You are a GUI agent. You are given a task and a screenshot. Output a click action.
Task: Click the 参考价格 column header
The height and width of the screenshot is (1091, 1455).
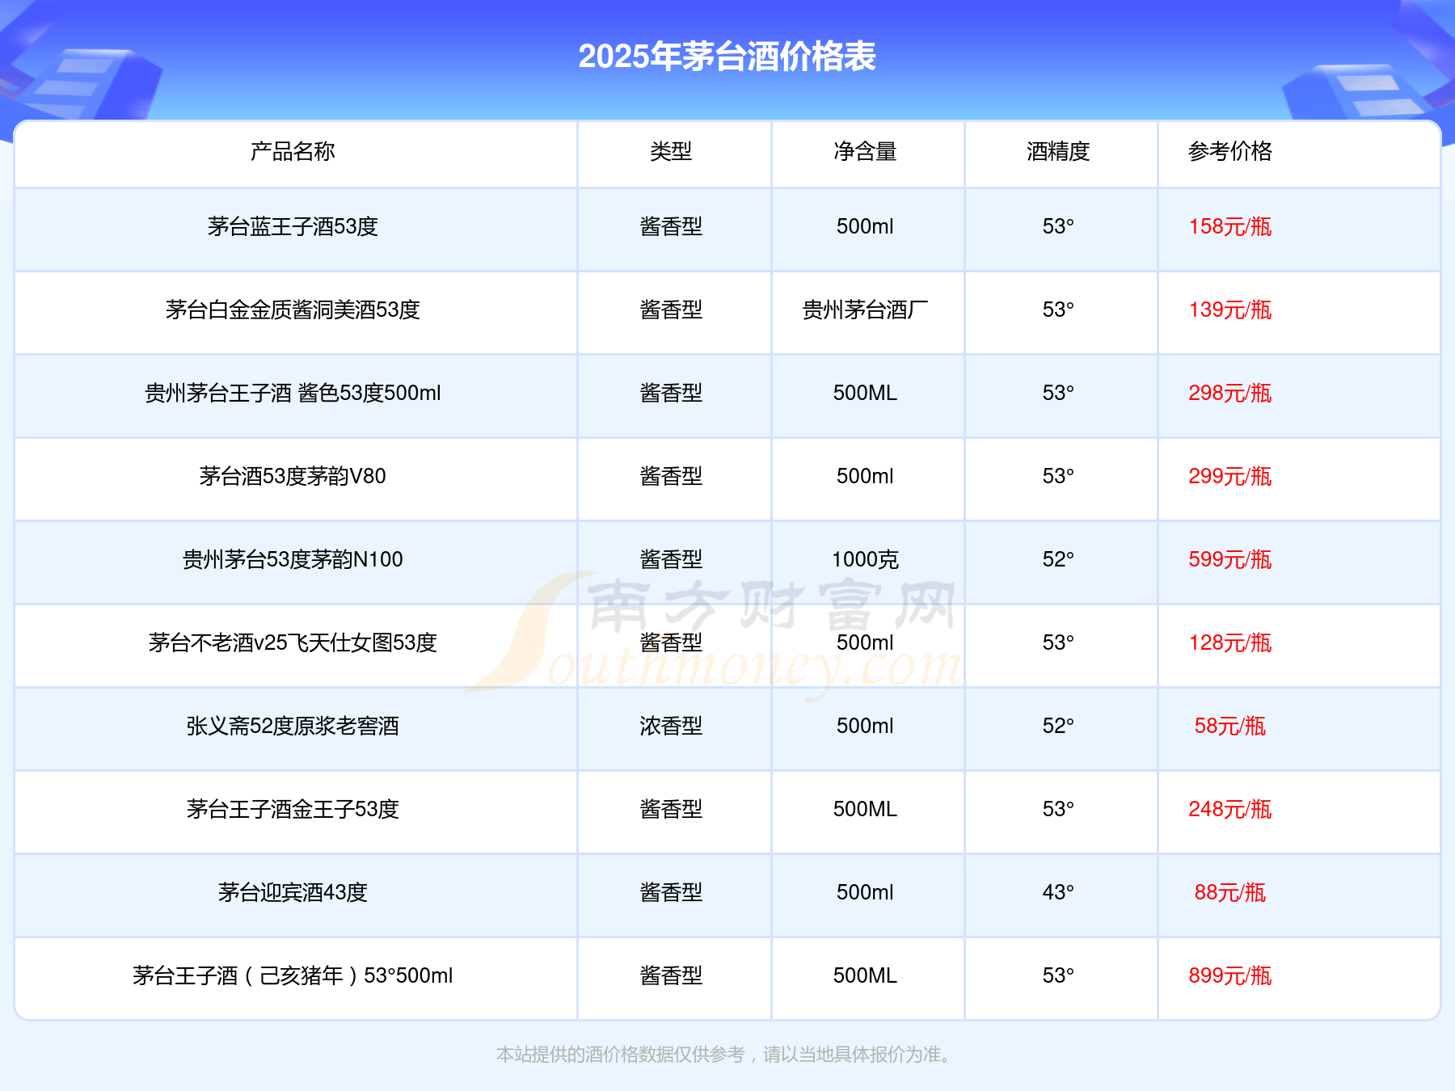point(1230,151)
